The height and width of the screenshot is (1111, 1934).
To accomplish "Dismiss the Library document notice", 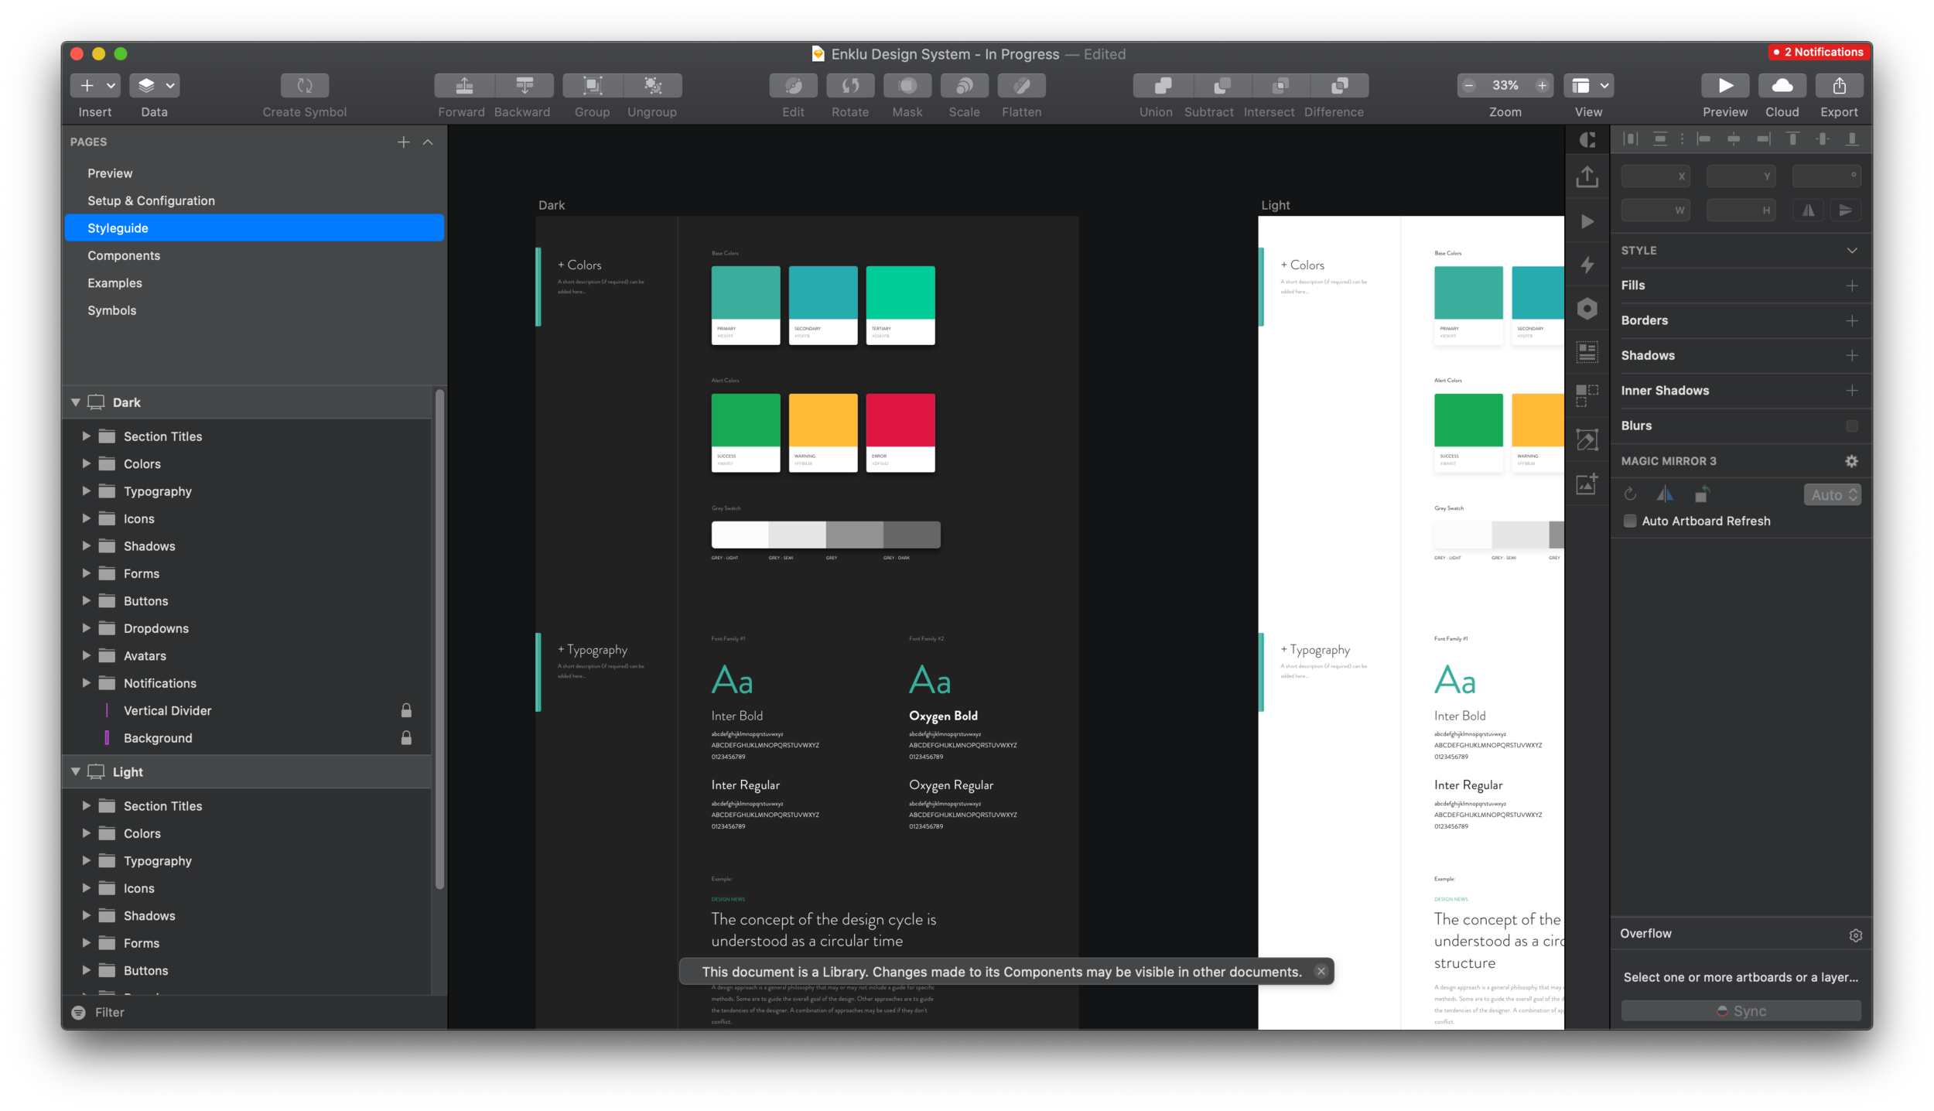I will click(1321, 972).
